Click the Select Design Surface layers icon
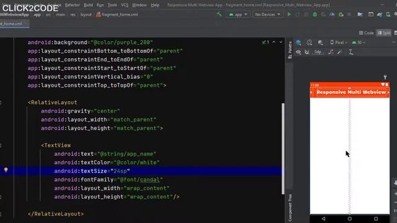The height and width of the screenshot is (223, 397). [x=298, y=43]
